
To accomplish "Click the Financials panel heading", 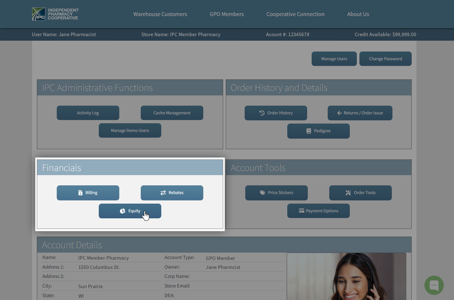I will (62, 168).
